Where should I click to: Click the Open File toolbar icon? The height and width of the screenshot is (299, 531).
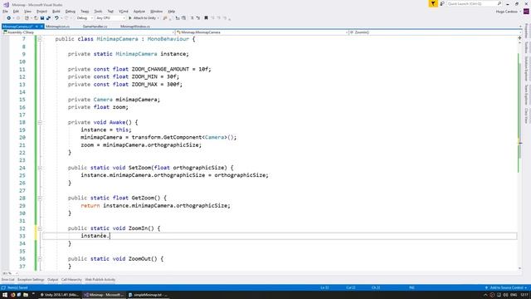point(36,18)
